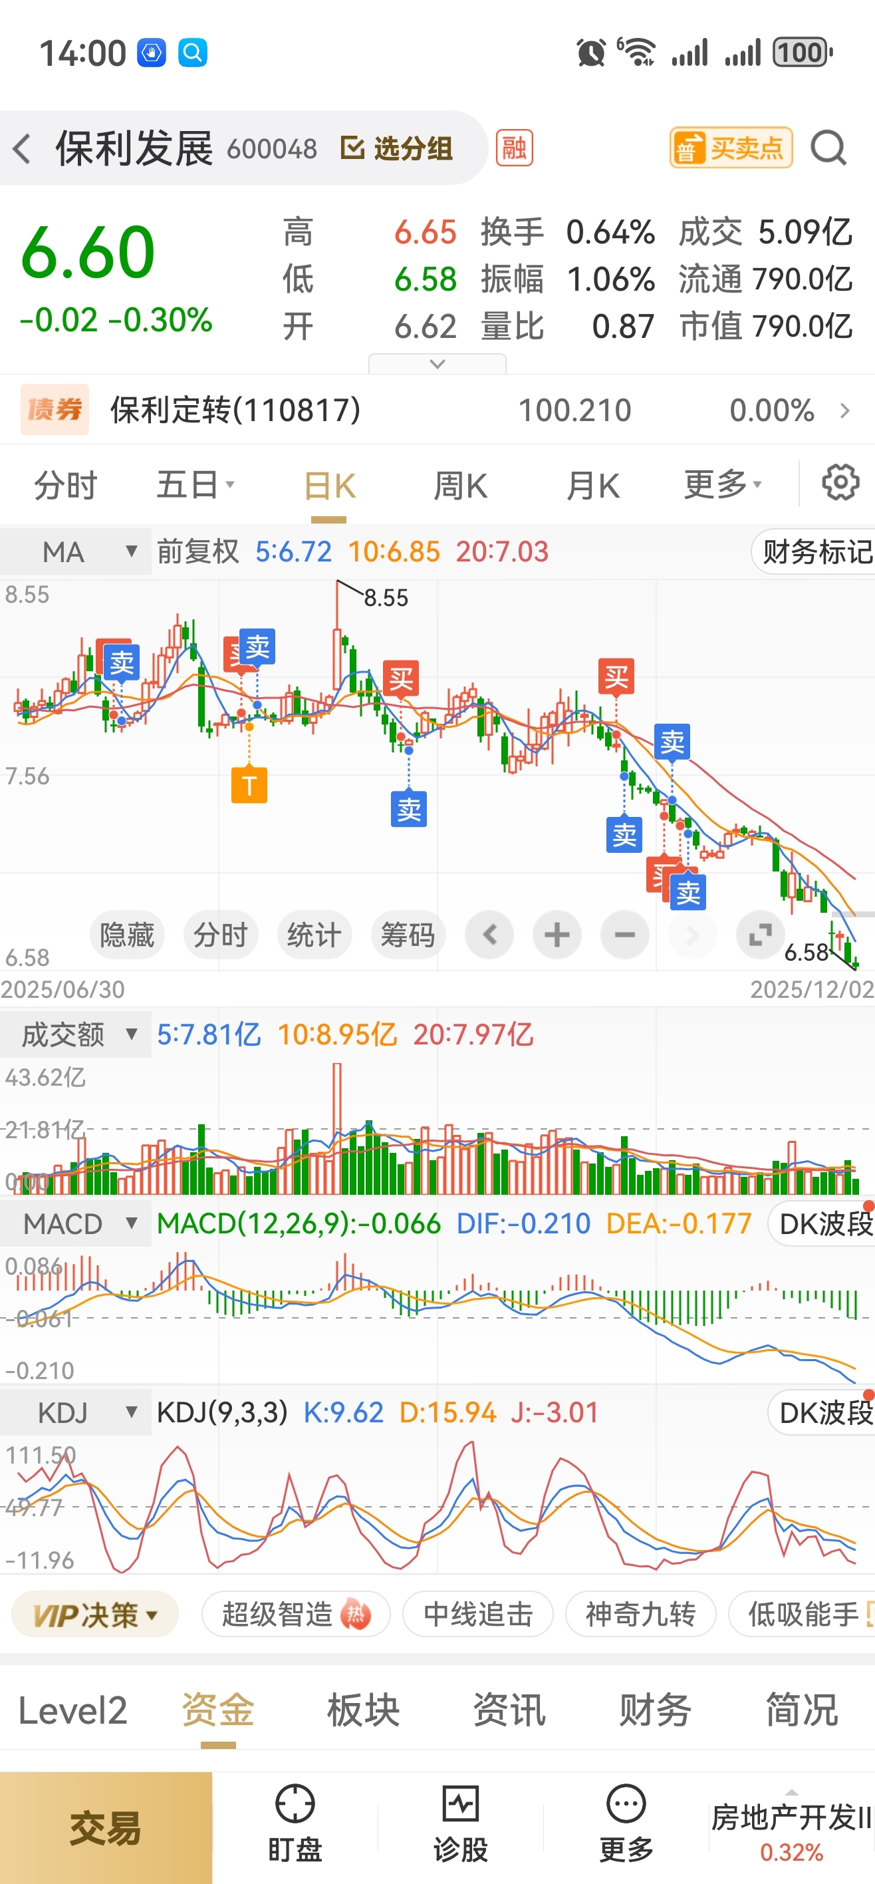875x1884 pixels.
Task: Open the 成交额 indicator dropdown
Action: [75, 1034]
